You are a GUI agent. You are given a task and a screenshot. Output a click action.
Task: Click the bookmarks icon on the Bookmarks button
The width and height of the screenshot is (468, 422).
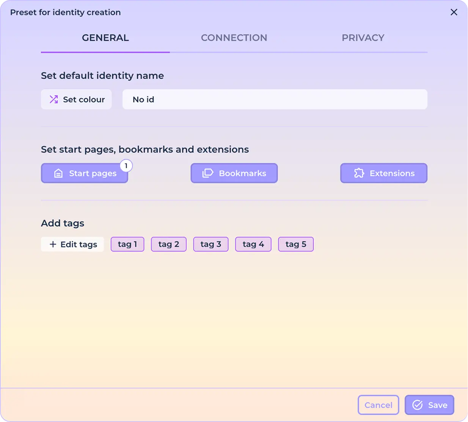(208, 173)
